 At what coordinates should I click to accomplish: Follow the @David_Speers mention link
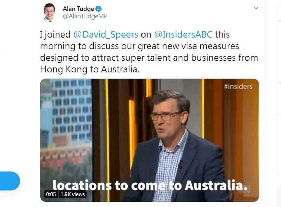[106, 34]
